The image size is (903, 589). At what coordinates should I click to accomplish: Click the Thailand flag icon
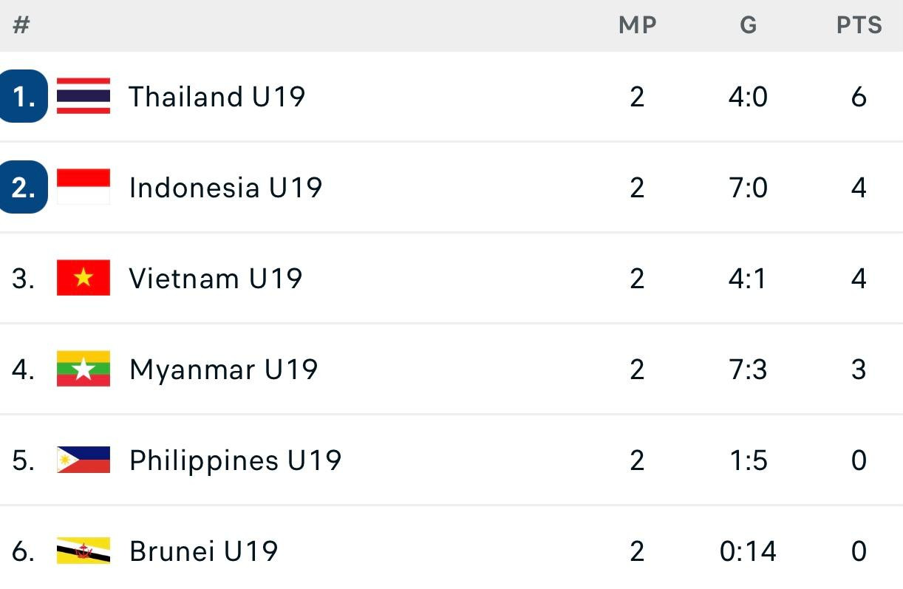[x=84, y=95]
